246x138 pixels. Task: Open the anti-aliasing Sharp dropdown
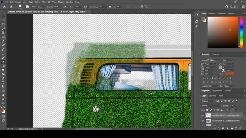229,86
